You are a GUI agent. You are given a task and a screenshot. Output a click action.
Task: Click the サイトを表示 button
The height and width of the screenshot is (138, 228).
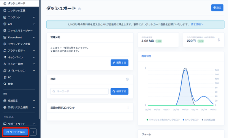point(16,132)
